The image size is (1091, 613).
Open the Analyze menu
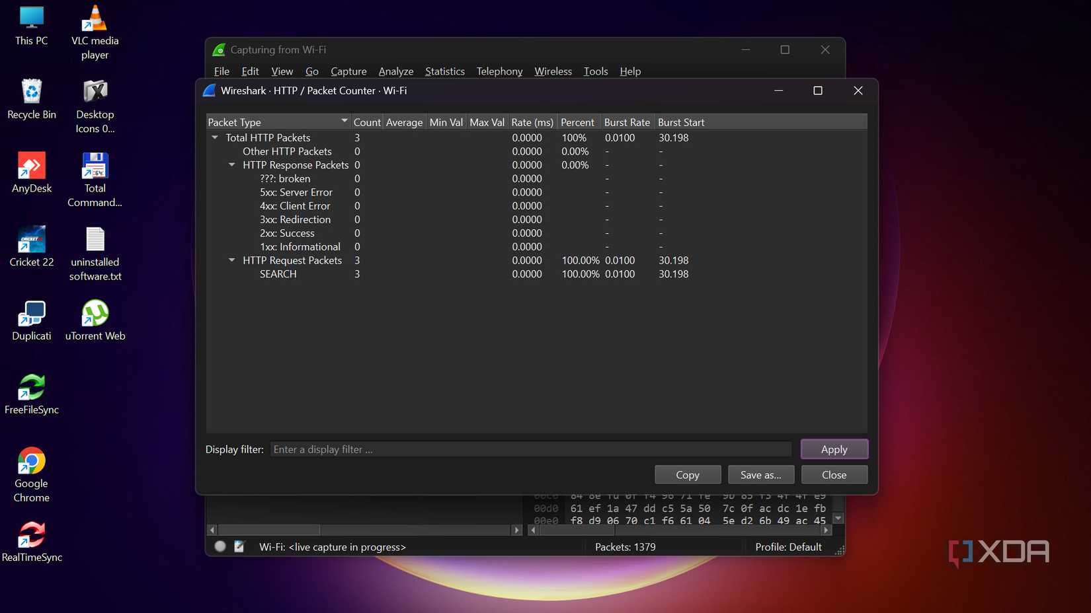[395, 71]
